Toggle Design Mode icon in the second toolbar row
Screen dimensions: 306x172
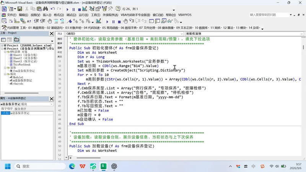99,21
